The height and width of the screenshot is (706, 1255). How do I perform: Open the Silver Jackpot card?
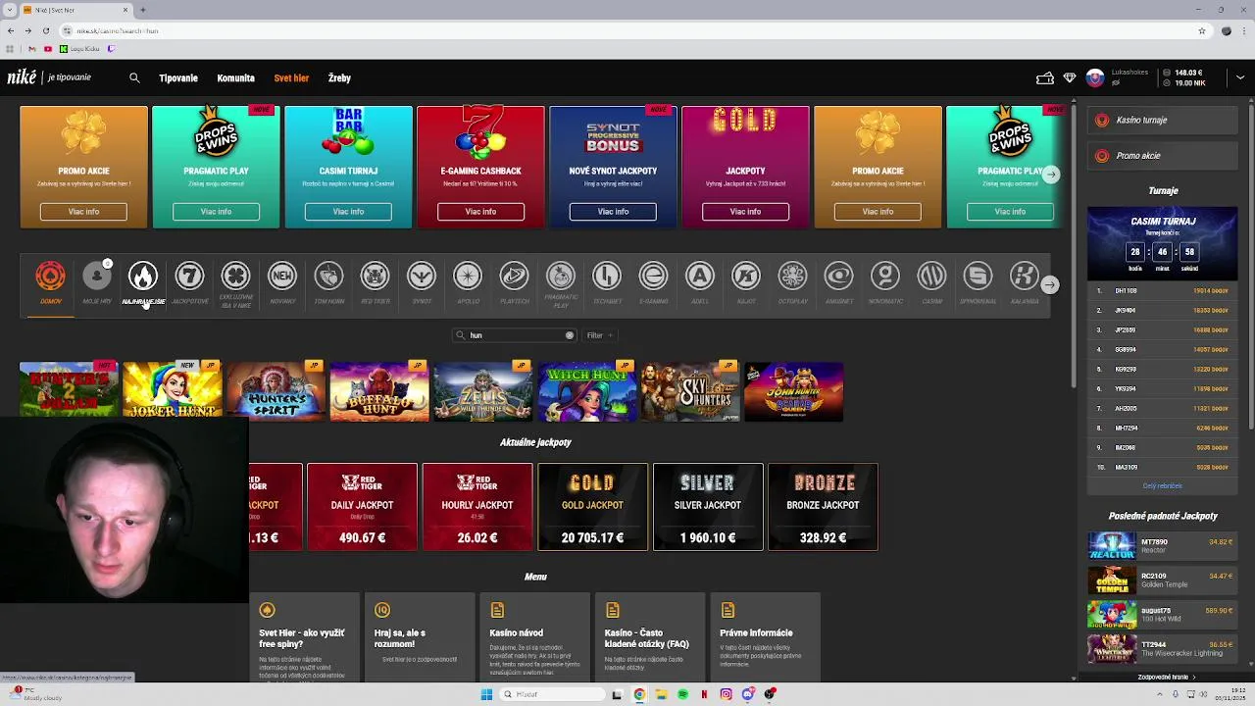click(x=707, y=507)
